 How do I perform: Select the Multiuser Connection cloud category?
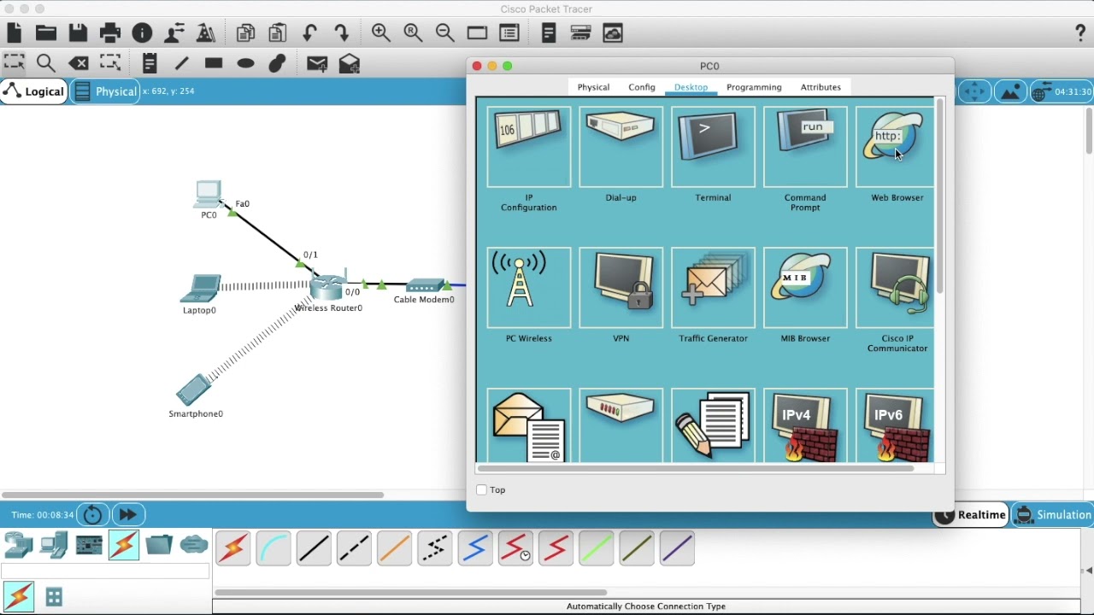194,545
